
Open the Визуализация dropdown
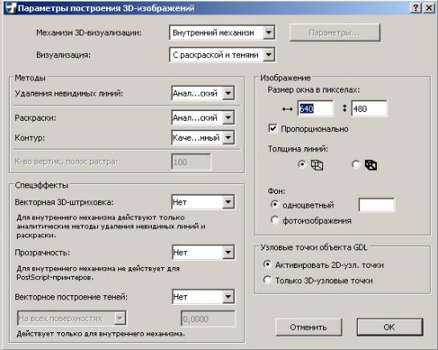(223, 55)
